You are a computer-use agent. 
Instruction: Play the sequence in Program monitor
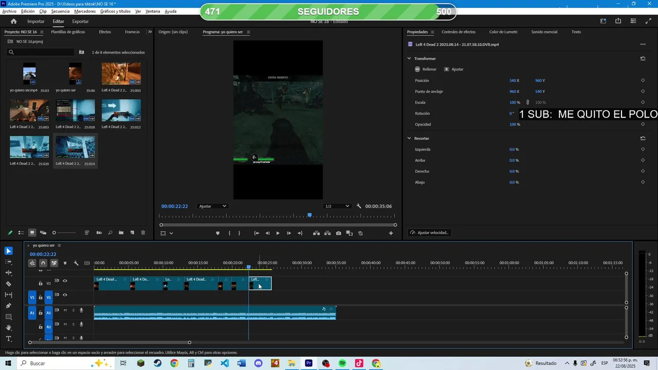click(278, 233)
